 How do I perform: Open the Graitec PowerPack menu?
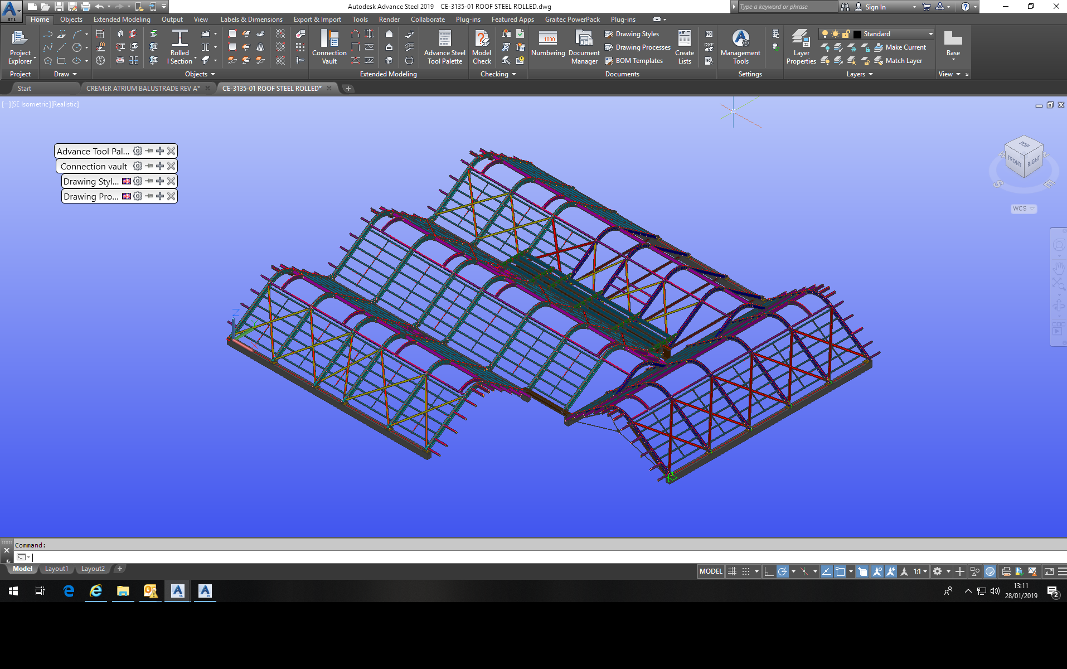572,19
